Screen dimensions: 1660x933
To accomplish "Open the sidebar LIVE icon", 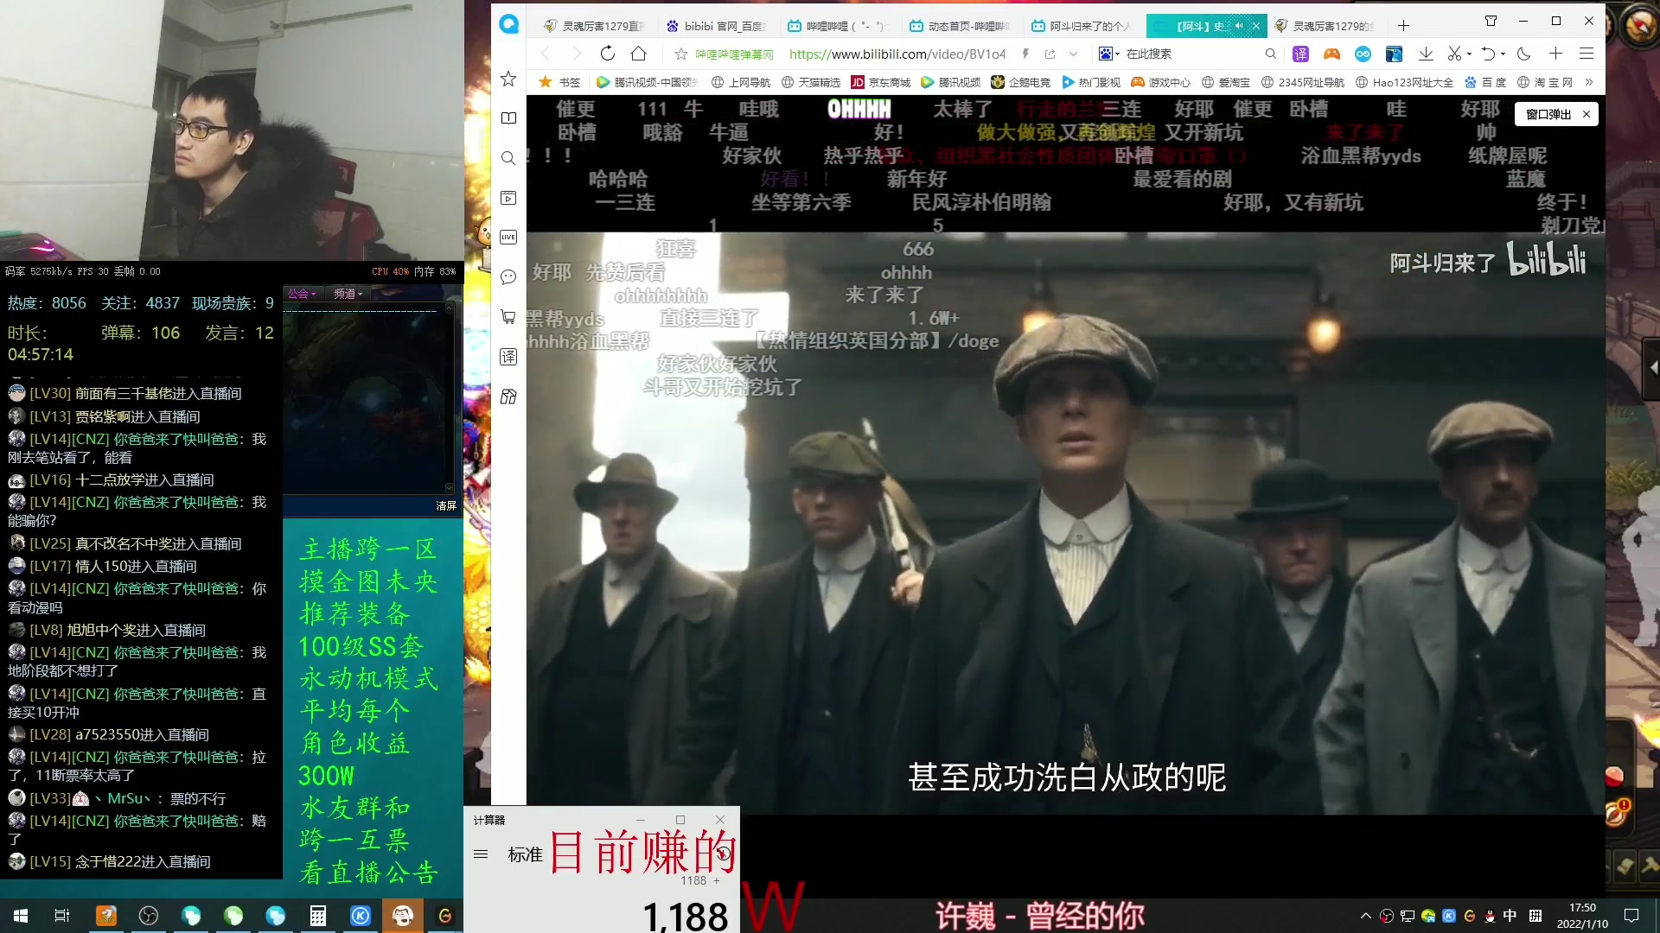I will 508,238.
